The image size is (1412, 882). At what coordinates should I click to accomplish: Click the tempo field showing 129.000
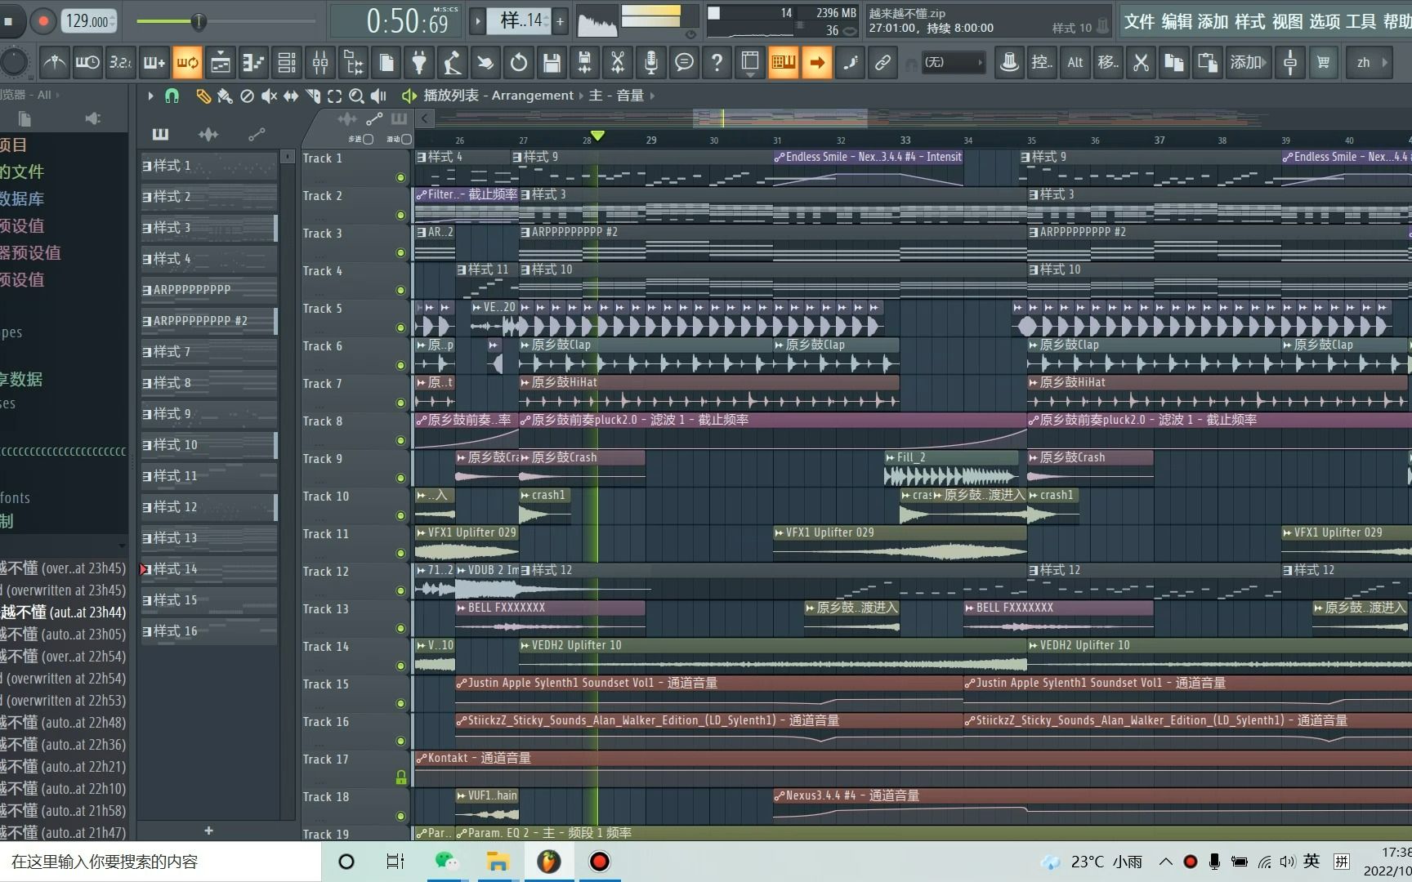(x=89, y=21)
